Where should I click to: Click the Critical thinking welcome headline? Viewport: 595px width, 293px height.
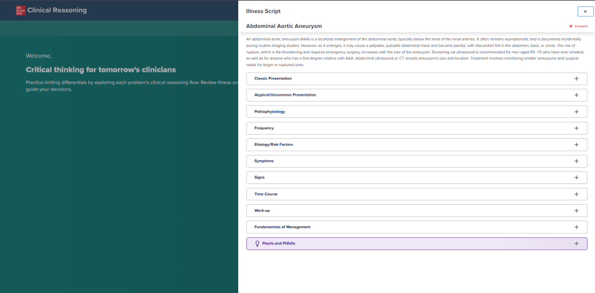click(101, 70)
